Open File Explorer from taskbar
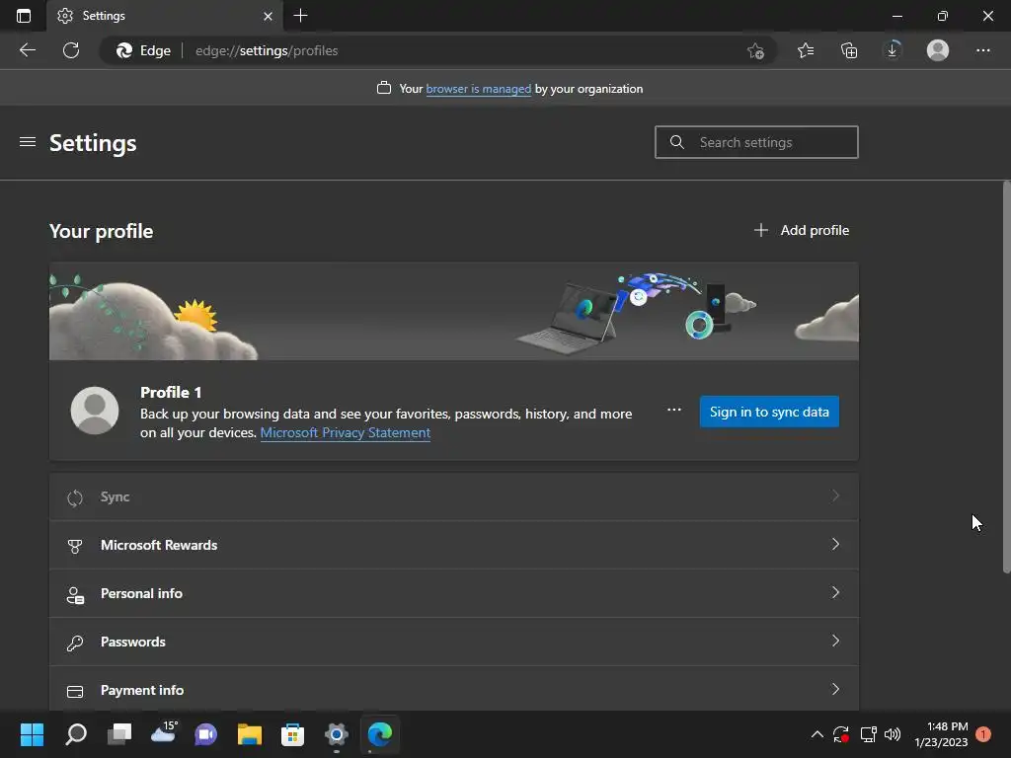 pos(250,734)
